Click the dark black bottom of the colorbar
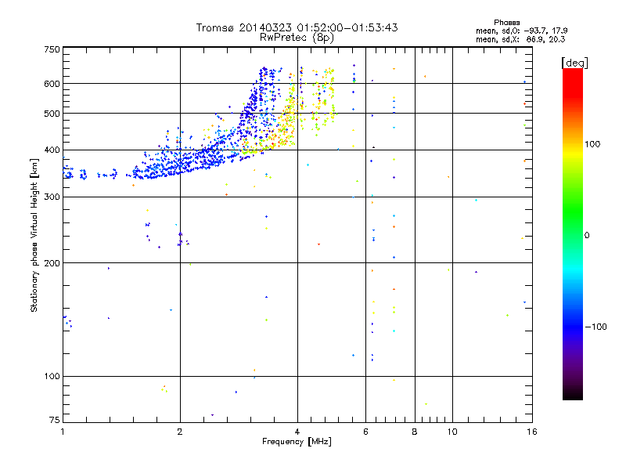Viewport: 626px width, 470px height. (x=573, y=394)
